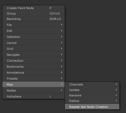The width and height of the screenshot is (126, 113).
Task: Open the Grid submenu
Action: [x=33, y=49]
